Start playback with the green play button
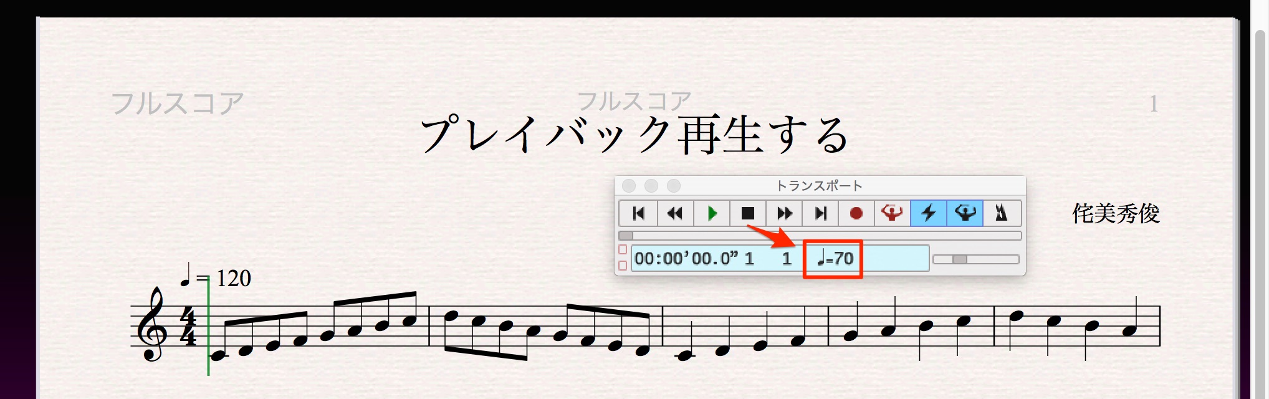1269x399 pixels. click(711, 213)
